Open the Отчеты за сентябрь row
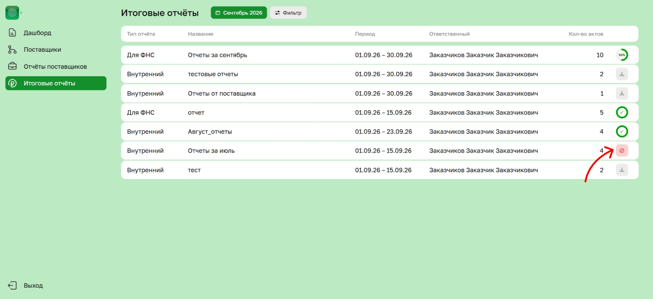Viewport: 653px width, 299px height. tap(380, 55)
